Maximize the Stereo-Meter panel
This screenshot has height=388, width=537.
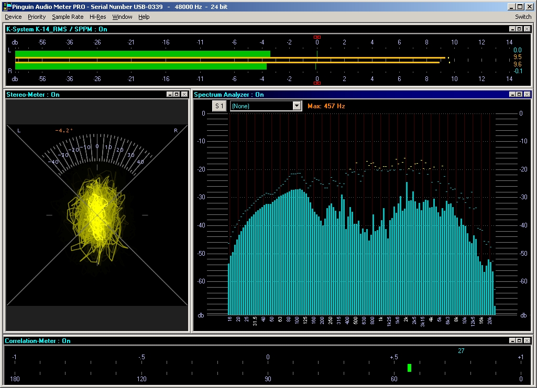[x=177, y=95]
